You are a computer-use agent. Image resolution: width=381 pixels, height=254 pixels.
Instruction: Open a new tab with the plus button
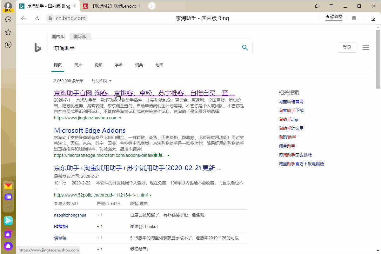(x=152, y=6)
